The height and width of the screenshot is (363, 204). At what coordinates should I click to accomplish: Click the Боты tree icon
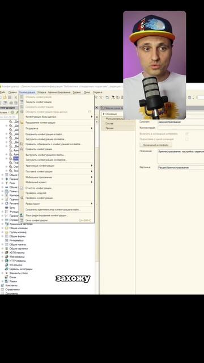[7, 208]
